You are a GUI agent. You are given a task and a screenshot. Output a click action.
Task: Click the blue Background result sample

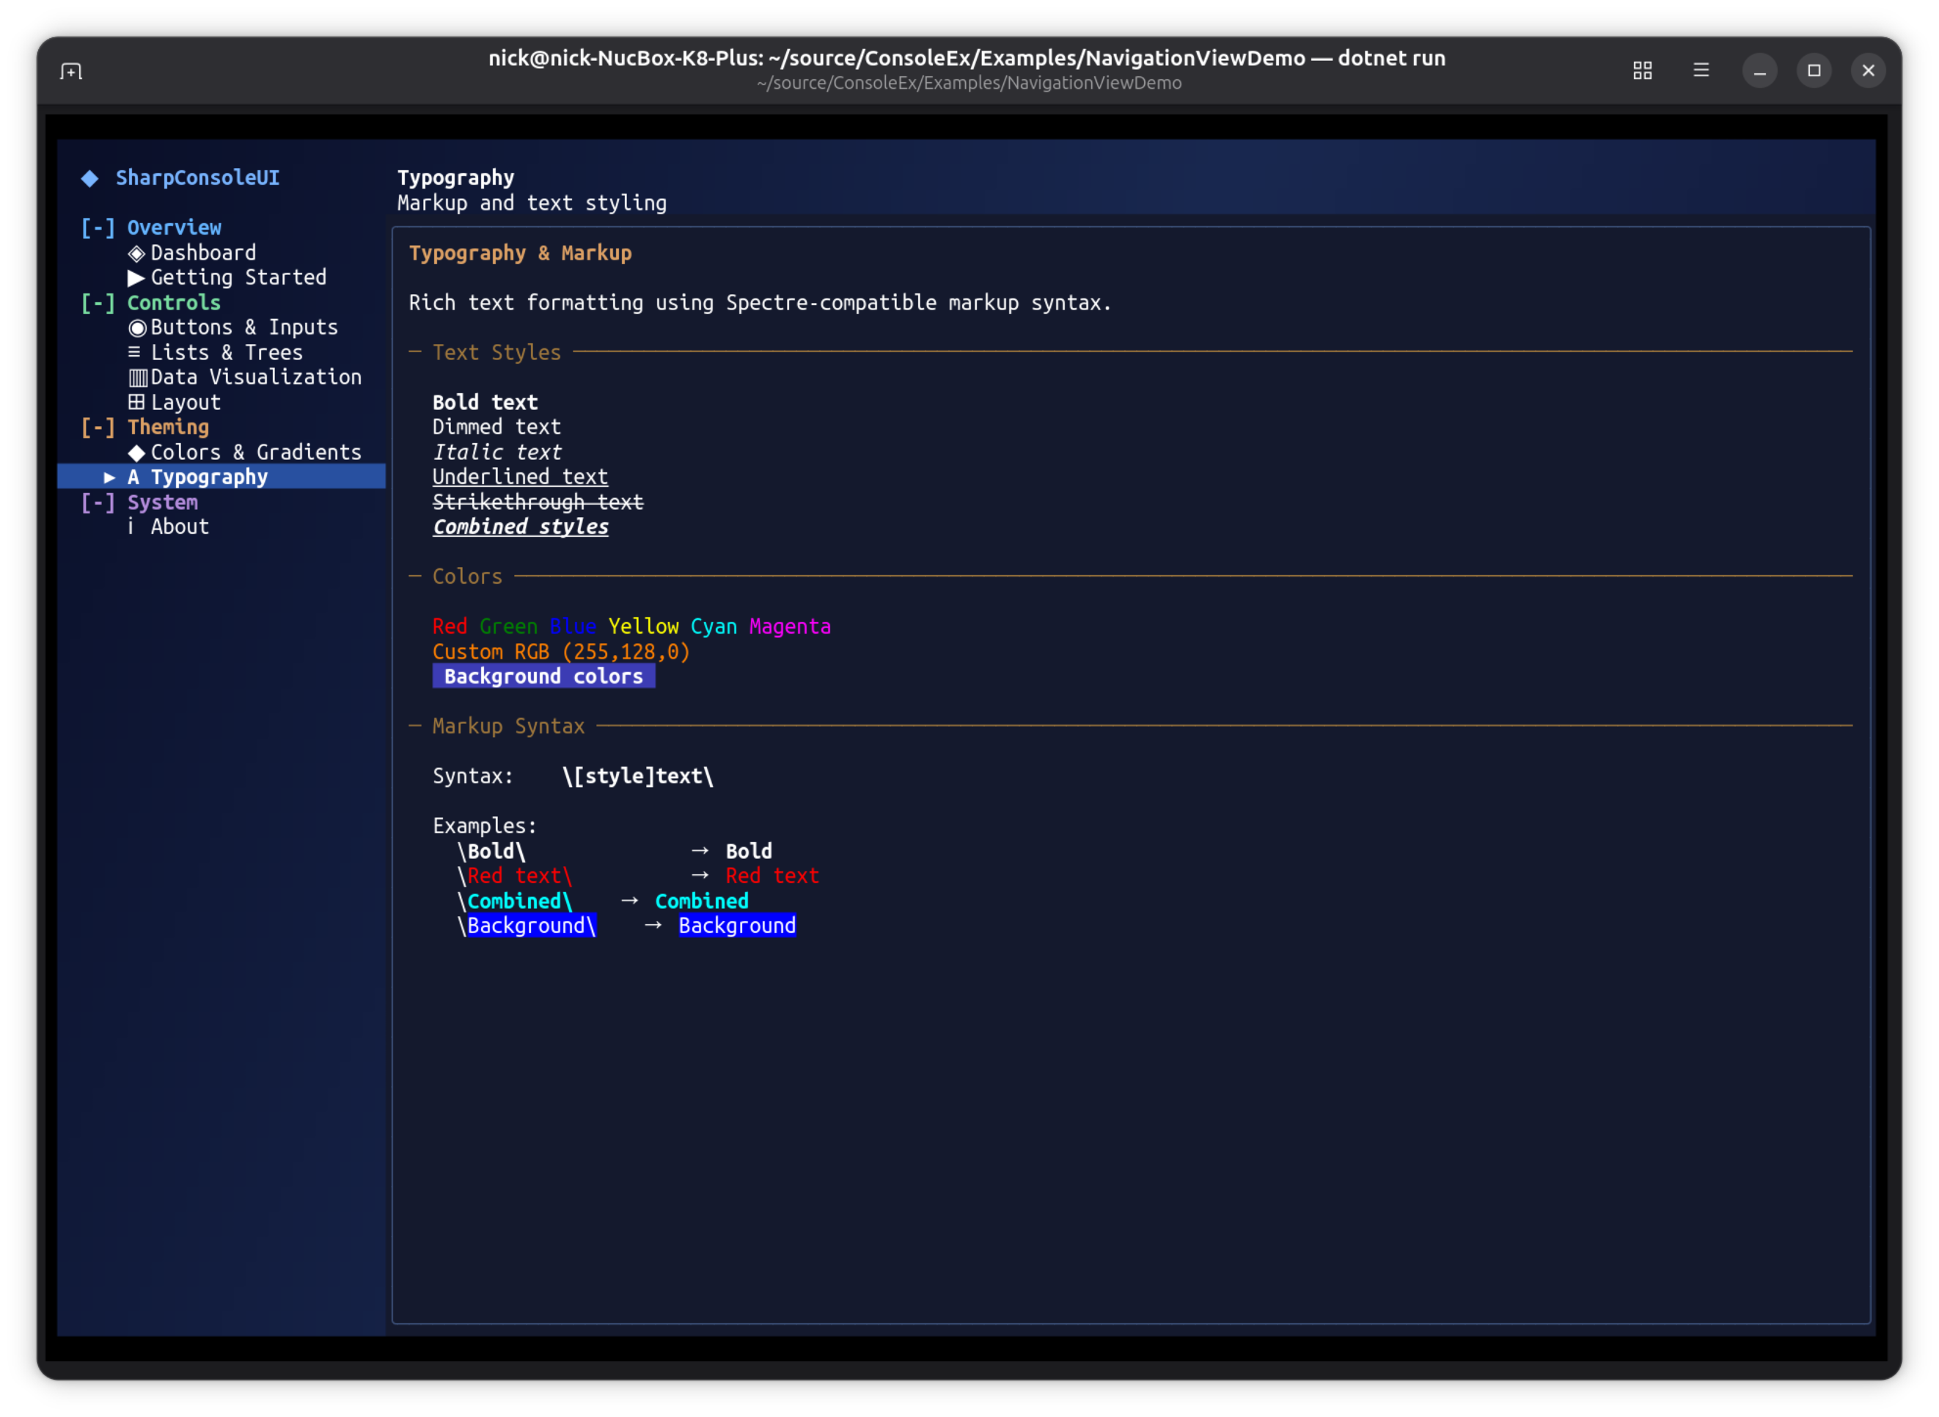[737, 926]
